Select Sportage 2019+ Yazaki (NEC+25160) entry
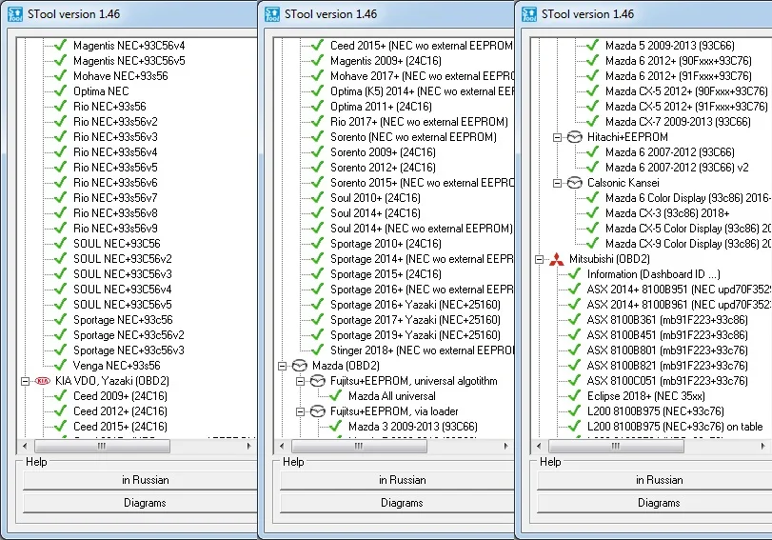Image resolution: width=772 pixels, height=540 pixels. 415,335
